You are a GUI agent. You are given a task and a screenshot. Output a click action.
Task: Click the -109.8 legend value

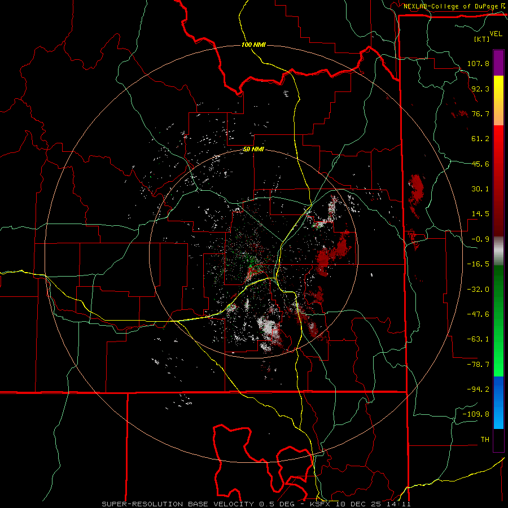pyautogui.click(x=476, y=414)
